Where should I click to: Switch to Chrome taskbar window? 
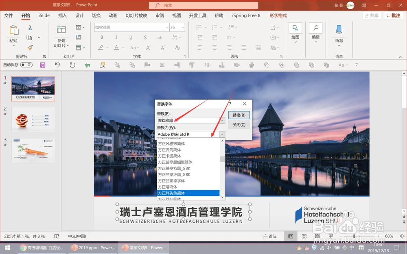(42, 248)
